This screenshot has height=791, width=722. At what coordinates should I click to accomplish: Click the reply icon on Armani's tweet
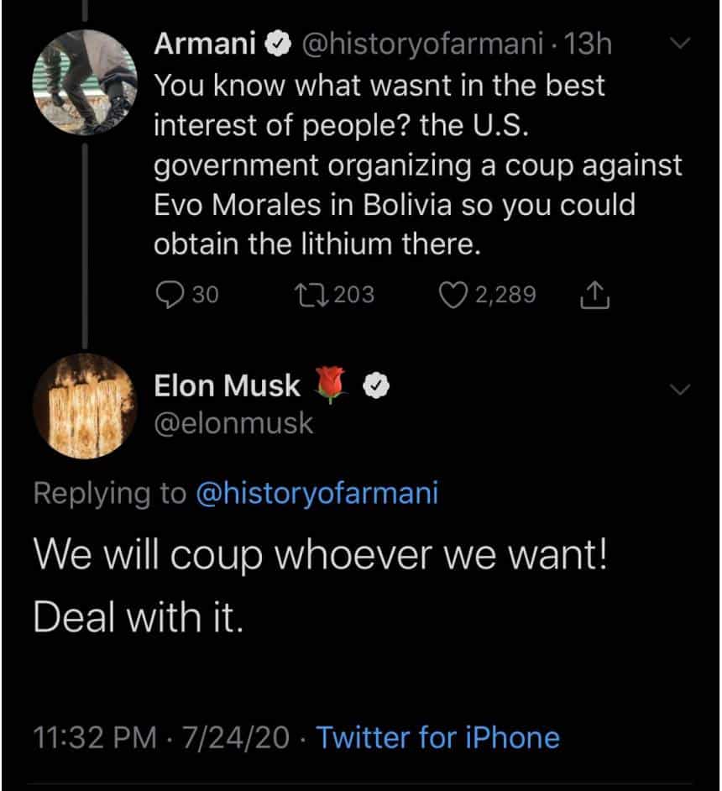point(171,294)
